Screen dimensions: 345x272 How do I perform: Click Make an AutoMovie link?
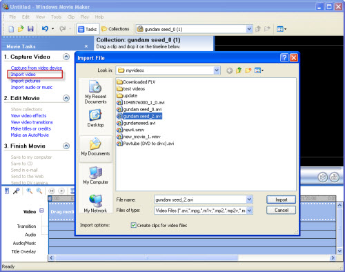[30, 135]
